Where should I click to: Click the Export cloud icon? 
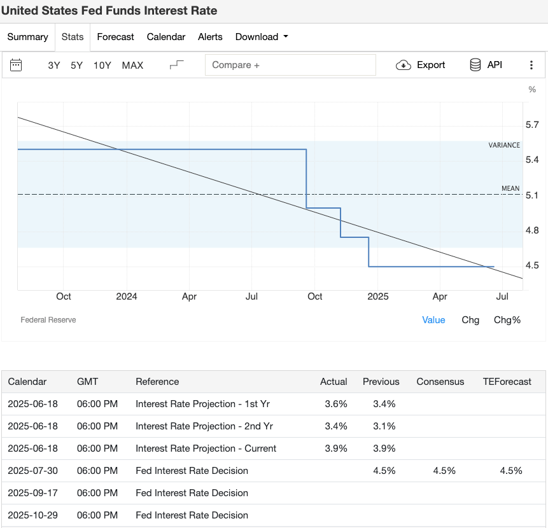click(x=403, y=65)
